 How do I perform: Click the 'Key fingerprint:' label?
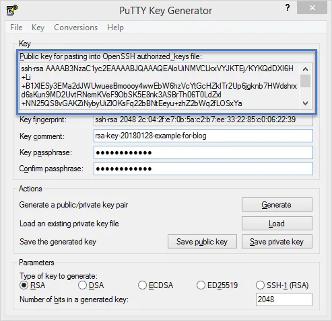(43, 120)
